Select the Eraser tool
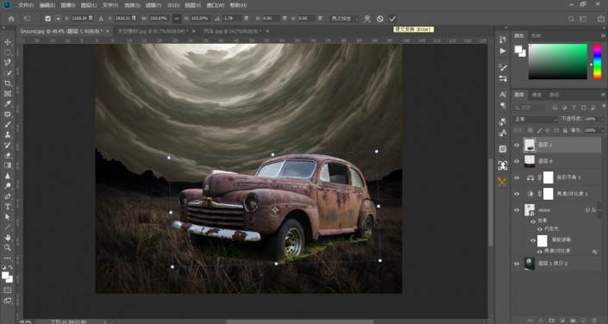The height and width of the screenshot is (324, 608). tap(8, 155)
